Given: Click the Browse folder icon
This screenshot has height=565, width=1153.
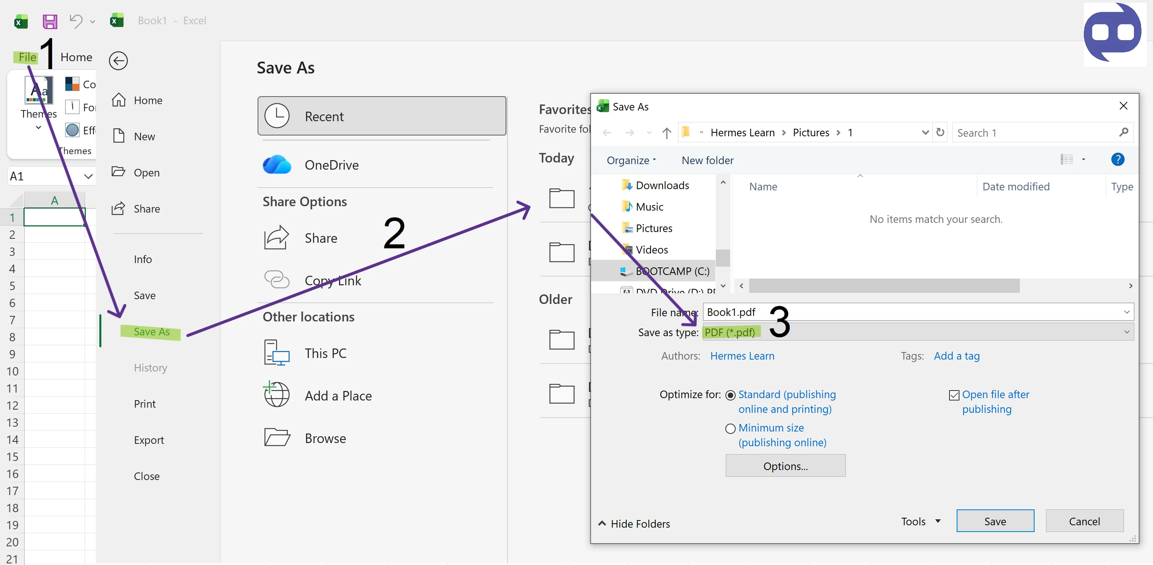Looking at the screenshot, I should coord(277,437).
